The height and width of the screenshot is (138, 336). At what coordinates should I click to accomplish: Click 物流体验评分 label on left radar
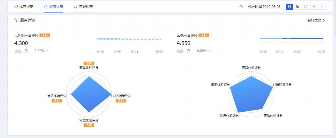(x=89, y=120)
